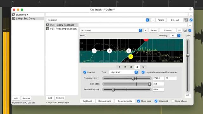Select red band point at graph top
The height and width of the screenshot is (114, 203).
(x=146, y=40)
